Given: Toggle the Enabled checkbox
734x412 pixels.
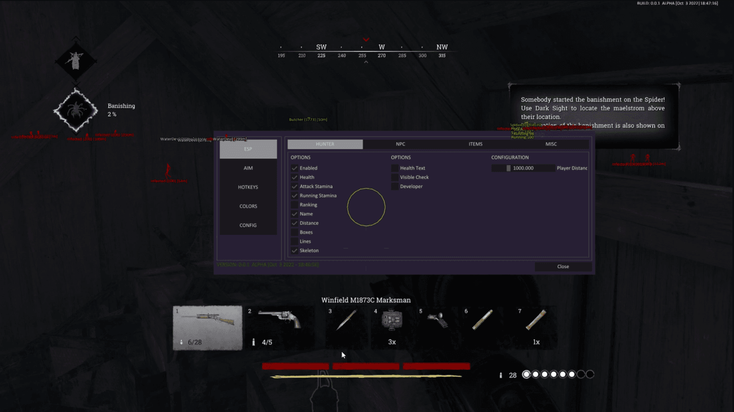Looking at the screenshot, I should [x=294, y=168].
